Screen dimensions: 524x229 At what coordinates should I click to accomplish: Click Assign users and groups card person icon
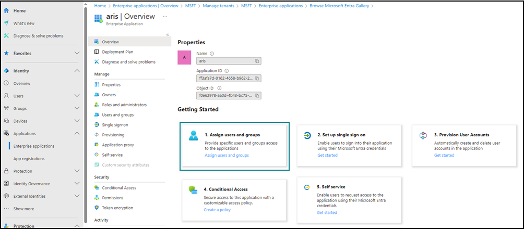coord(194,135)
